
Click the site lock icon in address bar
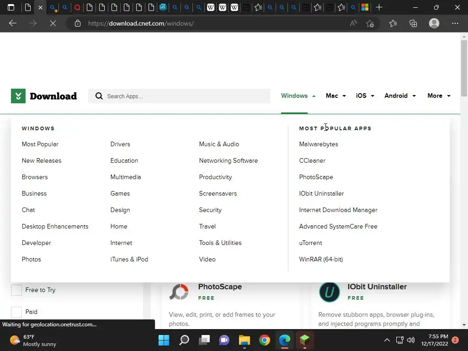point(78,23)
